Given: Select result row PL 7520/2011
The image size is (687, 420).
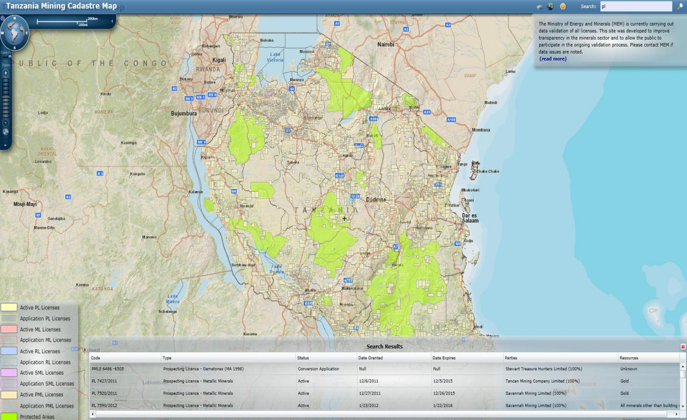Looking at the screenshot, I should pyautogui.click(x=385, y=393).
